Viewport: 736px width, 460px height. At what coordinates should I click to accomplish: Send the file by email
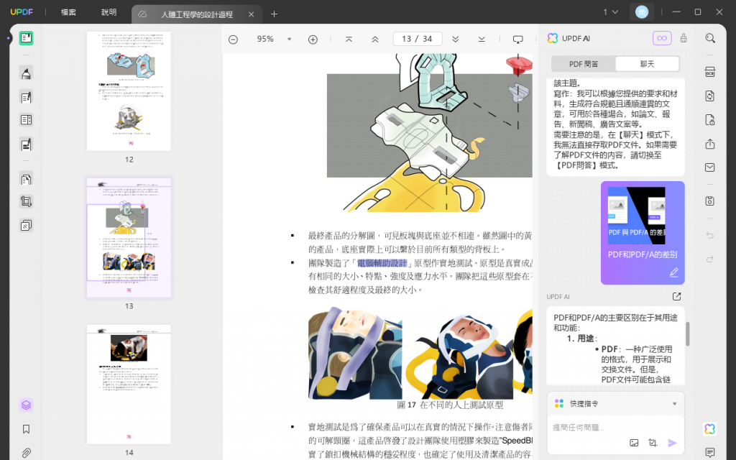(x=710, y=167)
